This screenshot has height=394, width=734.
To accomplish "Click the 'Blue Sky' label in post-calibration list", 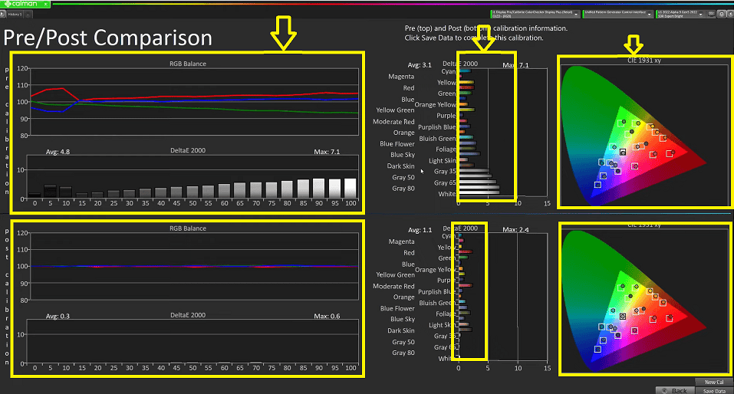I will pos(403,319).
